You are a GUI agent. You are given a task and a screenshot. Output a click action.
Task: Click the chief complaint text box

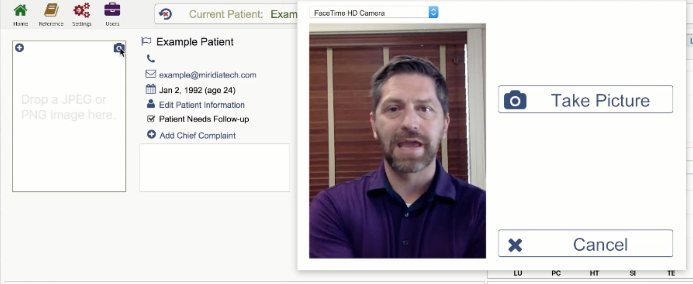214,168
